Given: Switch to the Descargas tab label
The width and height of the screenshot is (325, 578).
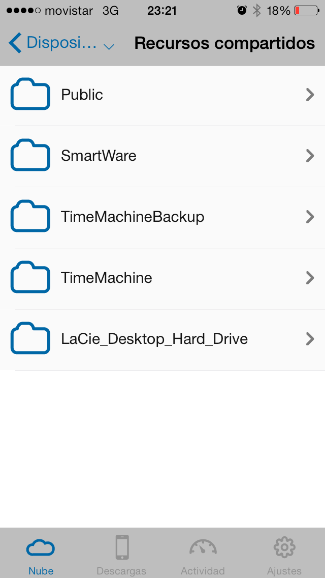Looking at the screenshot, I should click(122, 571).
